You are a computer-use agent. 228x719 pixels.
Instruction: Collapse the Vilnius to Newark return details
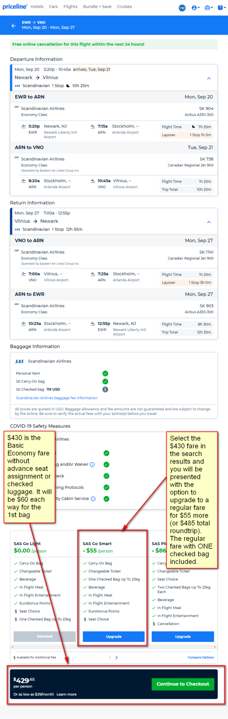click(x=209, y=222)
